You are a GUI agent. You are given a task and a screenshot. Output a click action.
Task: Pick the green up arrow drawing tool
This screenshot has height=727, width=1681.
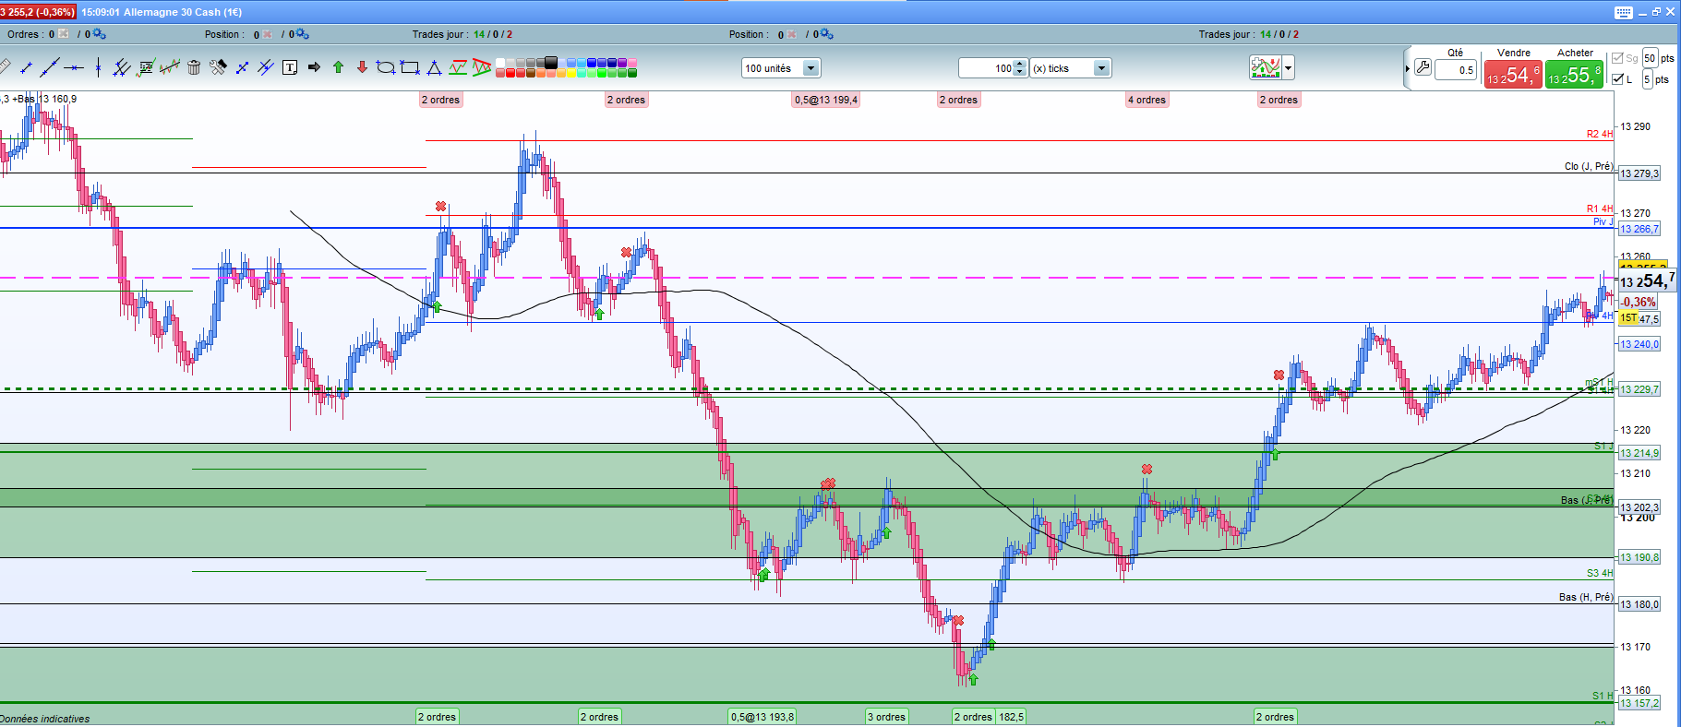pyautogui.click(x=338, y=67)
